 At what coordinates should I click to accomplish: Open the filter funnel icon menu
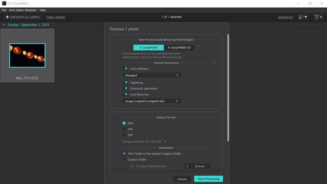(x=318, y=17)
